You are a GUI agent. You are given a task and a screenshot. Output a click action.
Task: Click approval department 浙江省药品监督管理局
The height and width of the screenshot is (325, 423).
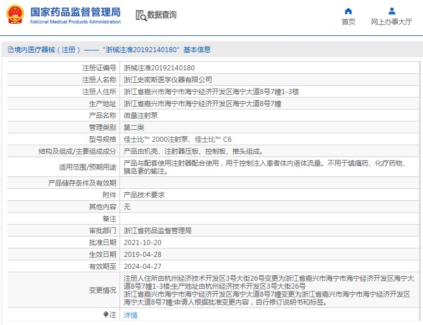click(x=157, y=230)
